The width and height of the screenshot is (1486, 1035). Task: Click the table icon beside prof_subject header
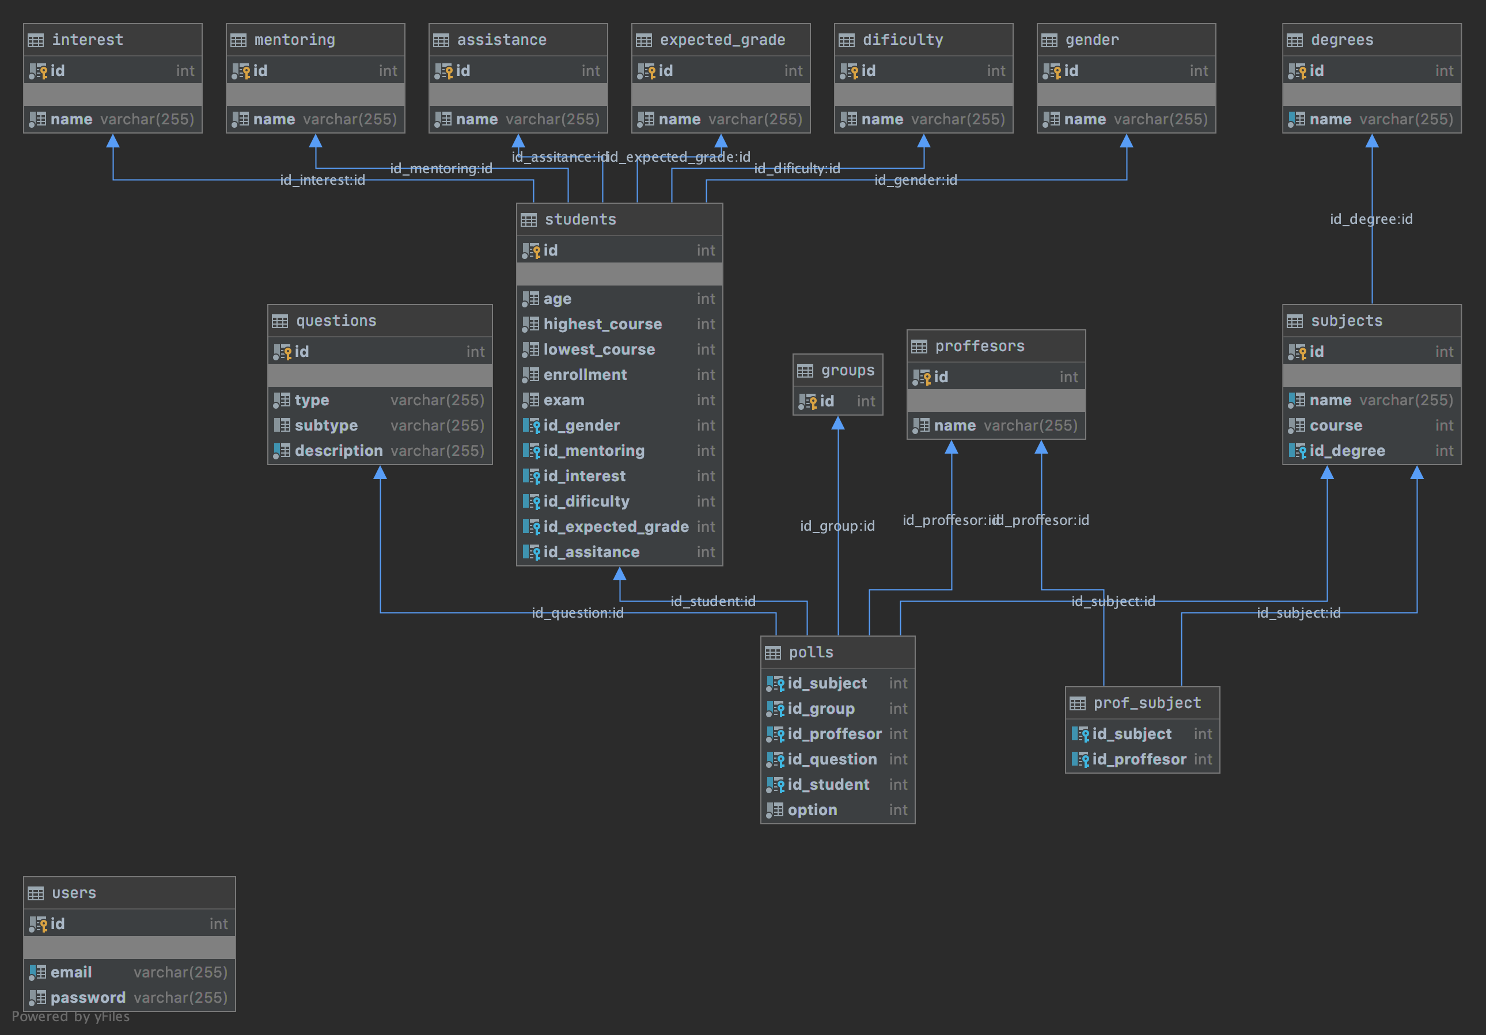pos(1077,703)
